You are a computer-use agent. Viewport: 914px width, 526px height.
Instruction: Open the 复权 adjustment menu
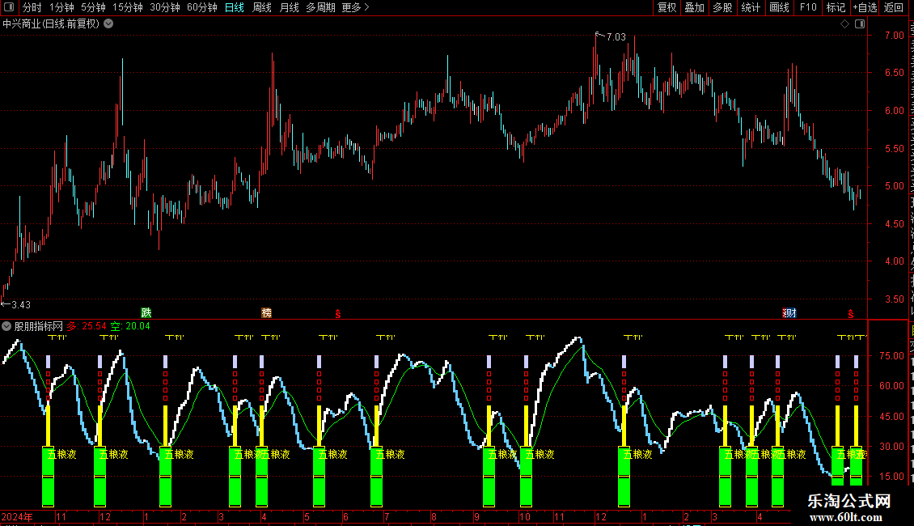point(666,7)
